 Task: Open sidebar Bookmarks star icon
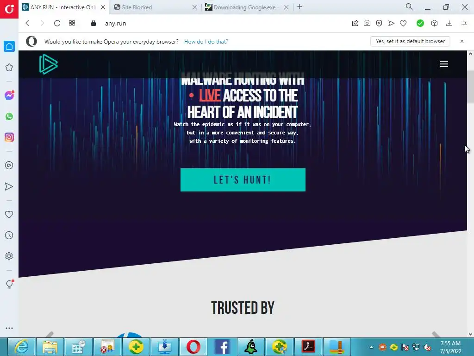(x=9, y=67)
